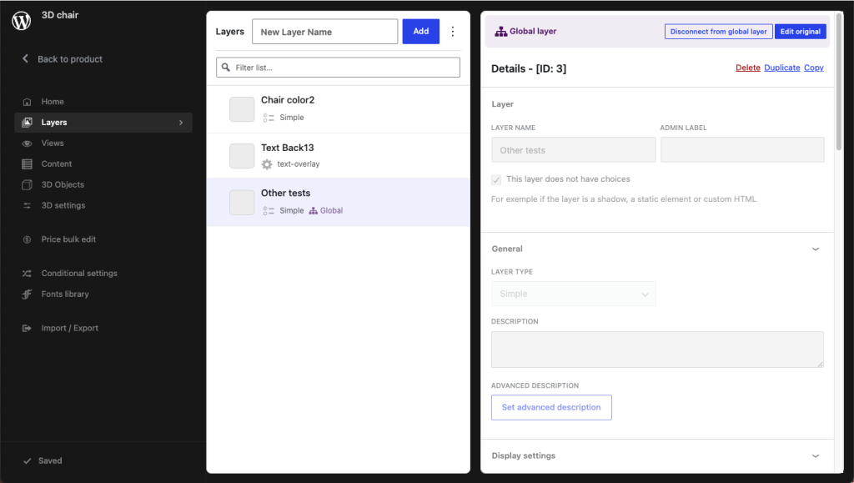Open the three-dot layers options menu
The image size is (854, 483).
453,32
